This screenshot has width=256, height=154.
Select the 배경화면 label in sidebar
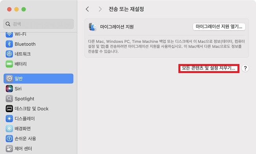23,128
